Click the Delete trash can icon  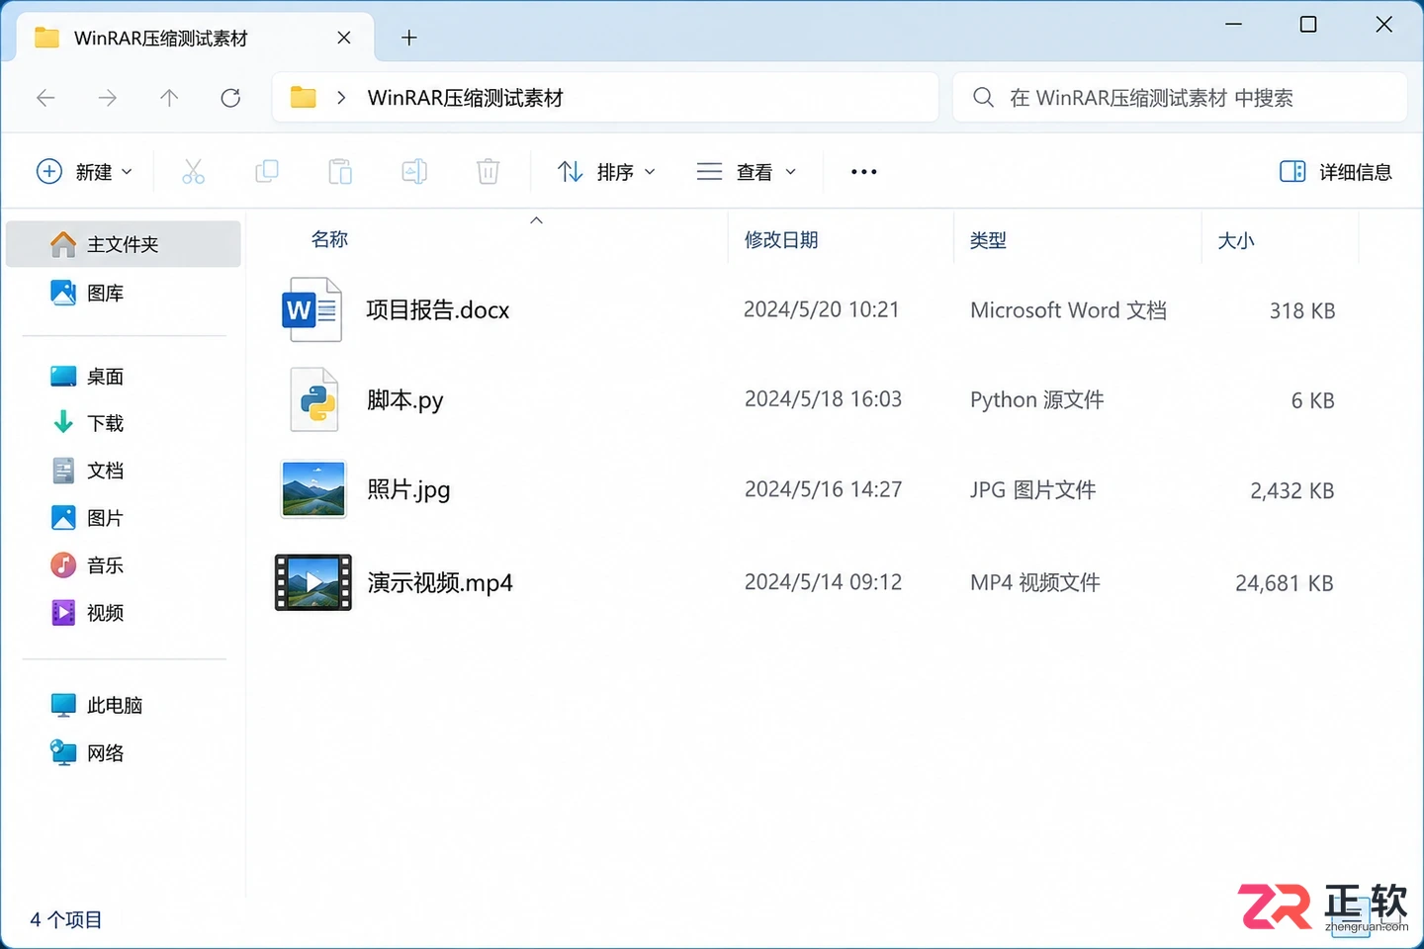click(x=488, y=172)
